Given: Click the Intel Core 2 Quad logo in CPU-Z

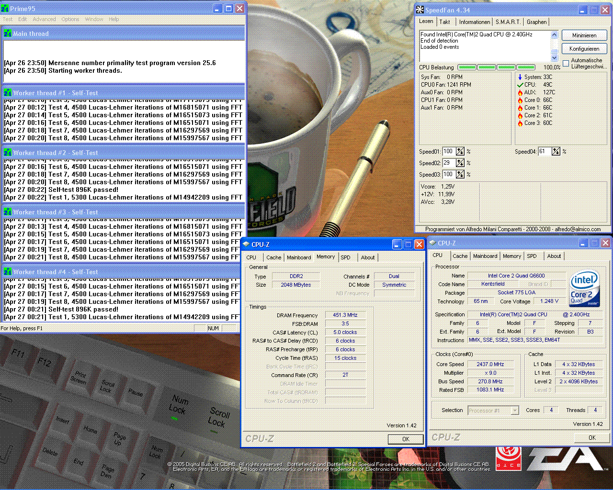Looking at the screenshot, I should point(584,289).
